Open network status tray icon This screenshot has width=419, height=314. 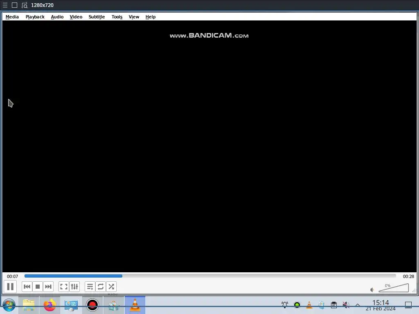point(285,305)
